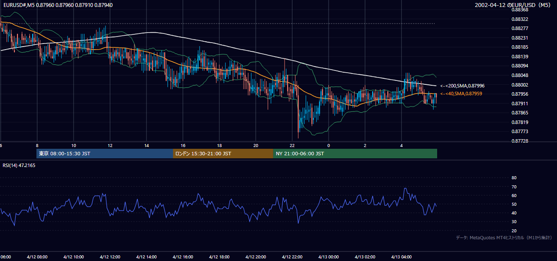The width and height of the screenshot is (557, 261).
Task: Click the 0.88277 price axis label
Action: (520, 28)
